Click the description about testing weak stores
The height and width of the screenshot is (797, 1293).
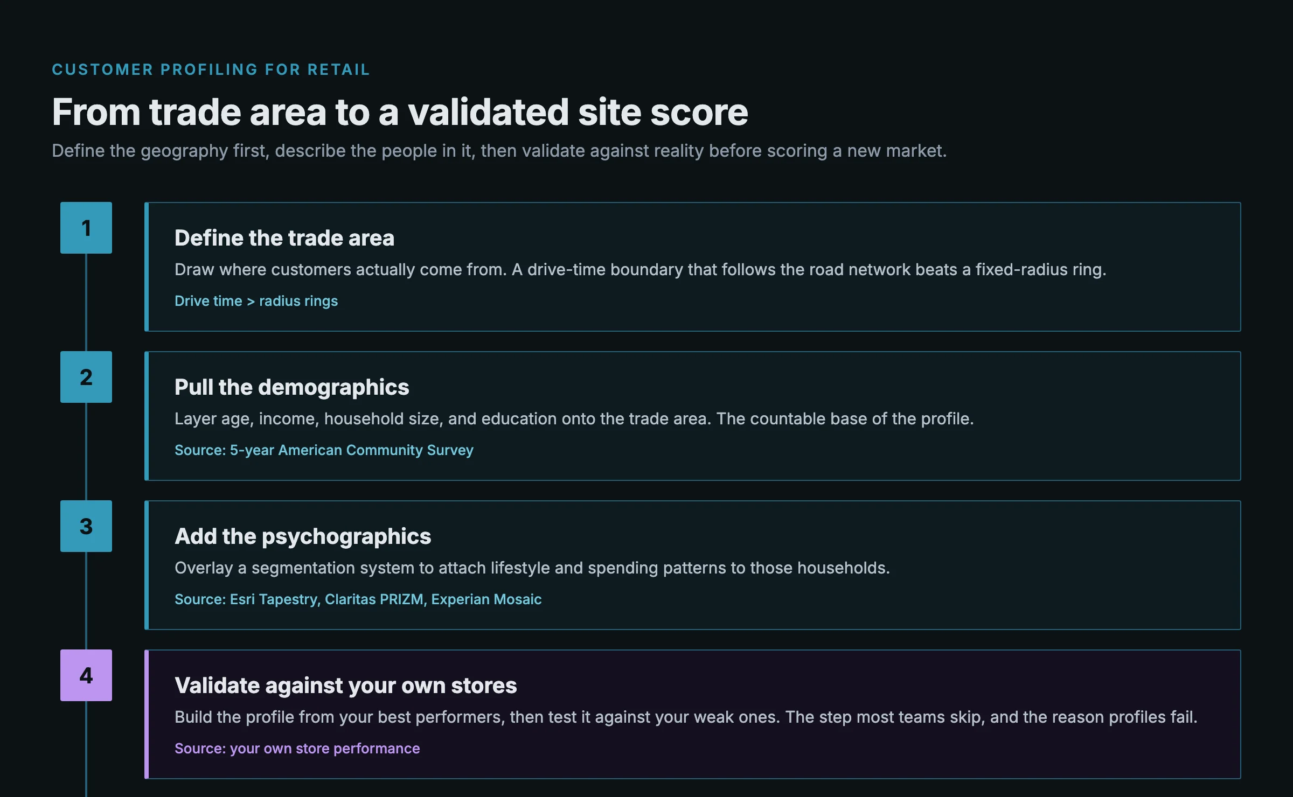pyautogui.click(x=686, y=717)
